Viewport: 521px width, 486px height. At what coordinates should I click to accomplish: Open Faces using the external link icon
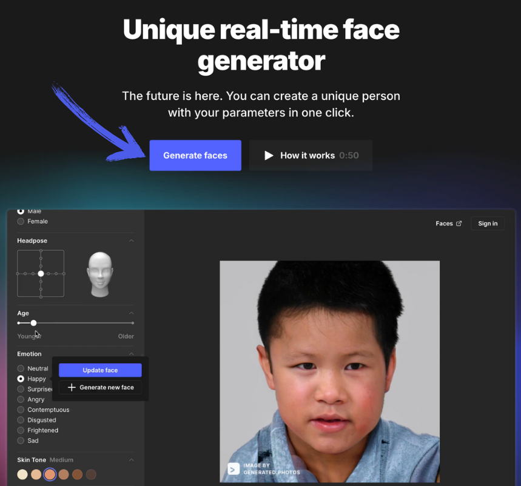[x=459, y=223]
